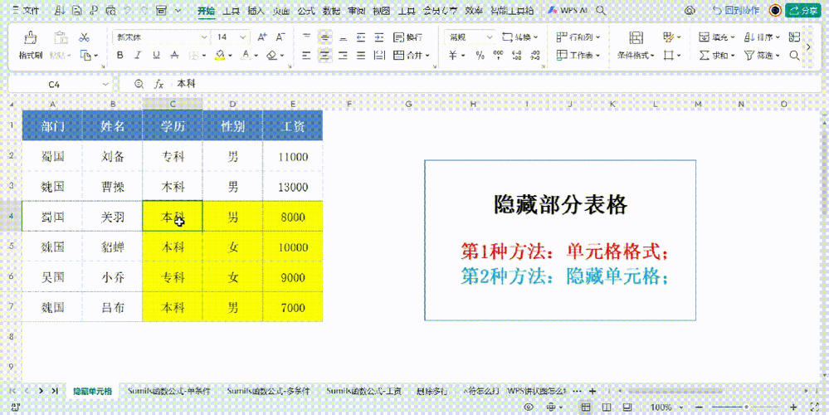Toggle horizontal center alignment
This screenshot has height=415, width=829.
click(324, 55)
